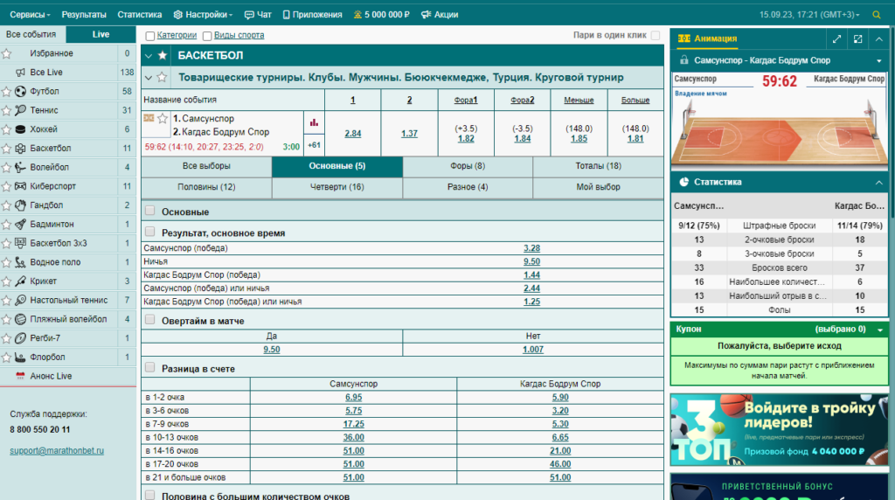Viewport: 895px width, 500px height.
Task: Click the court animation view
Action: (x=779, y=128)
